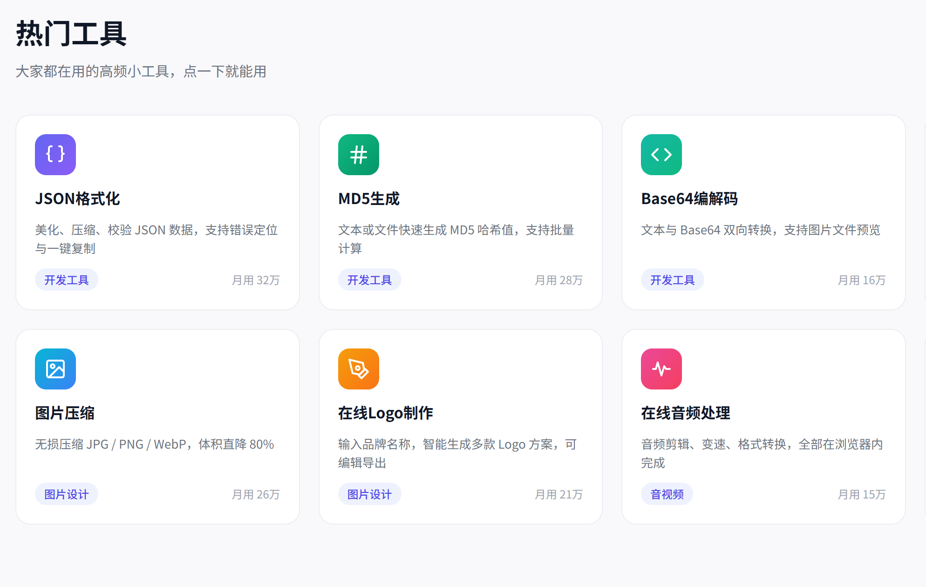The width and height of the screenshot is (926, 587).
Task: Open the 在线Logo制作 tool title
Action: tap(386, 413)
